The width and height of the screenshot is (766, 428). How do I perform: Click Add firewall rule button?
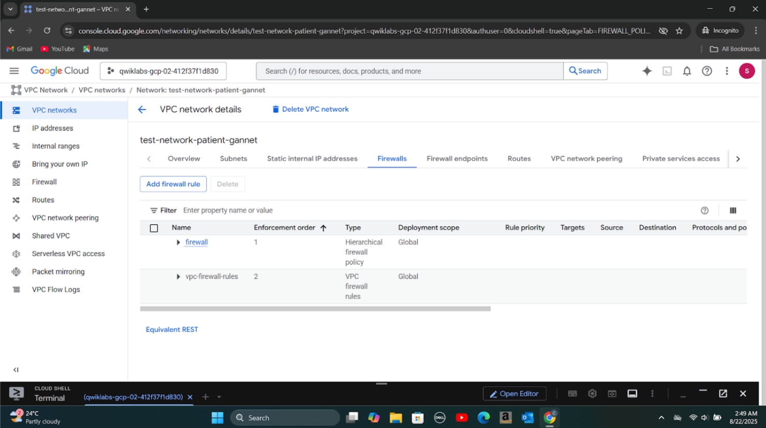[173, 184]
